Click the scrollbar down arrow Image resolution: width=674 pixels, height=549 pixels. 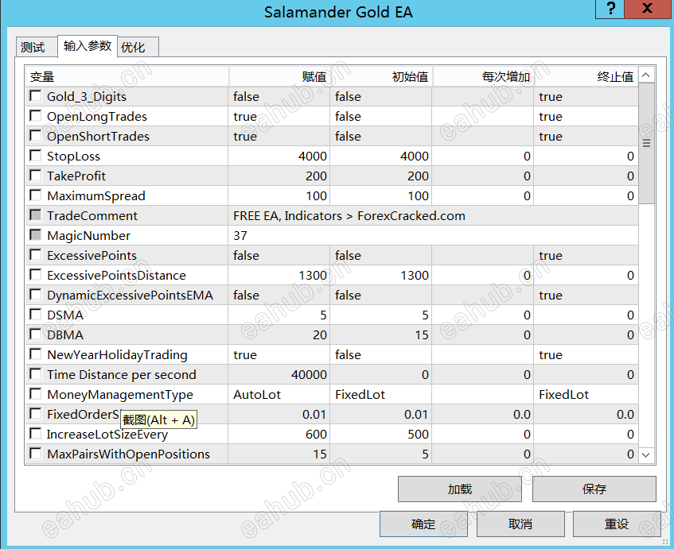click(646, 454)
